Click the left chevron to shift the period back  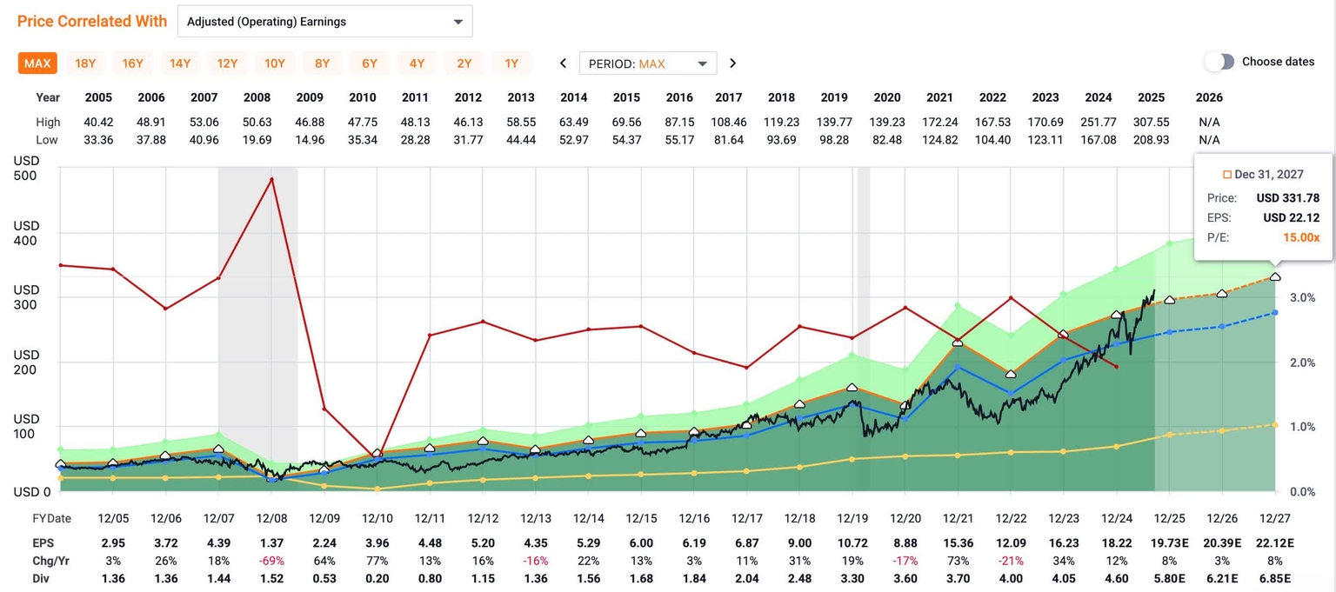tap(563, 63)
